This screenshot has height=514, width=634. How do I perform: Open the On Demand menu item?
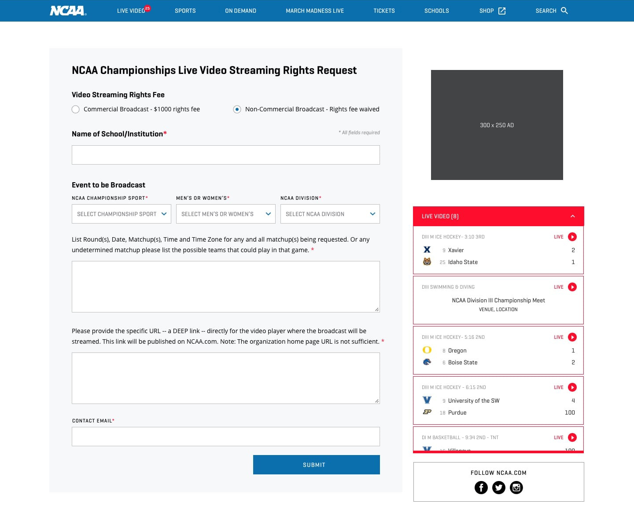click(x=240, y=11)
